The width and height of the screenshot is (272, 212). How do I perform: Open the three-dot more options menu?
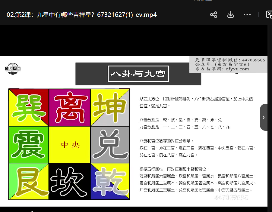[x=247, y=15]
